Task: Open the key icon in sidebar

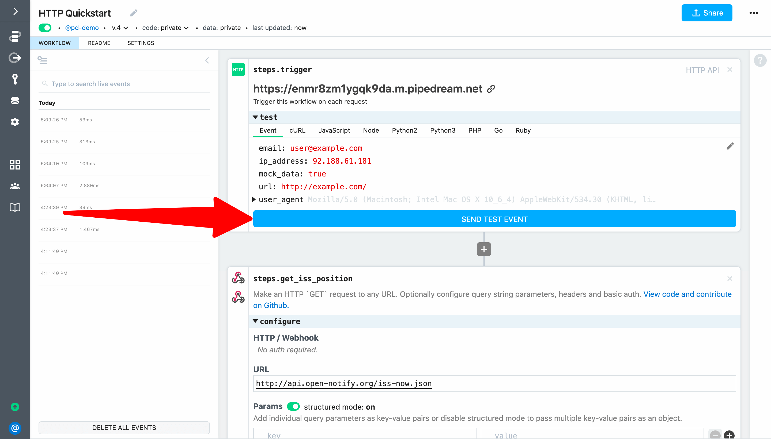Action: (15, 79)
